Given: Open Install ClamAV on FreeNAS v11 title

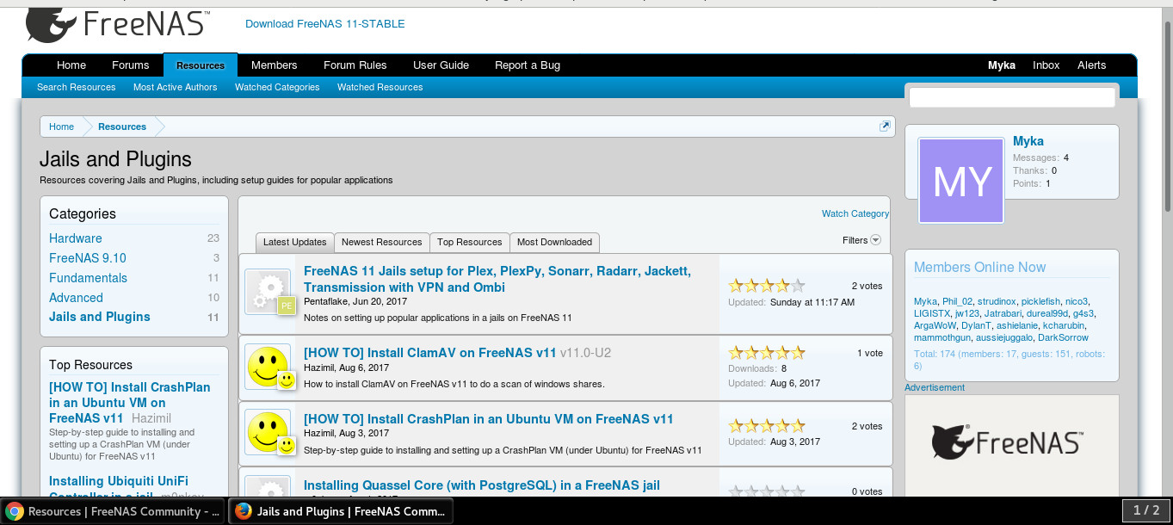Looking at the screenshot, I should click(430, 353).
